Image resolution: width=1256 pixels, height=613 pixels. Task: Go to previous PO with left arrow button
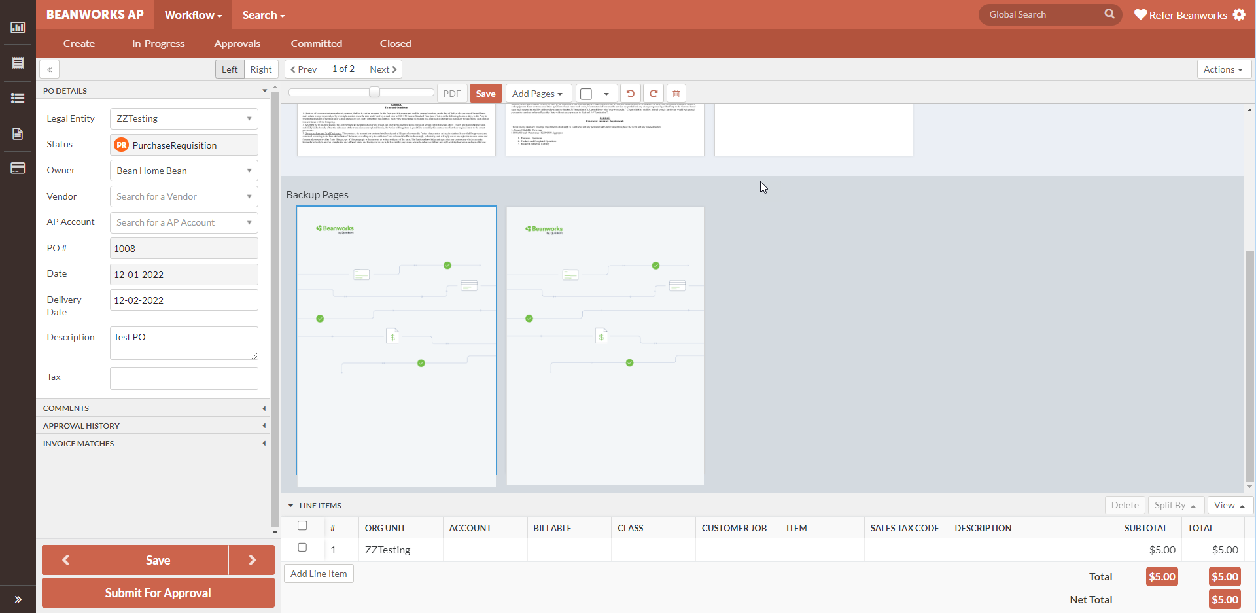click(65, 560)
